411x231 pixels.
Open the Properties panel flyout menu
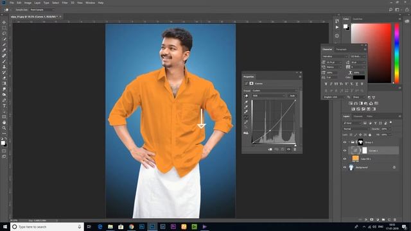coord(300,77)
